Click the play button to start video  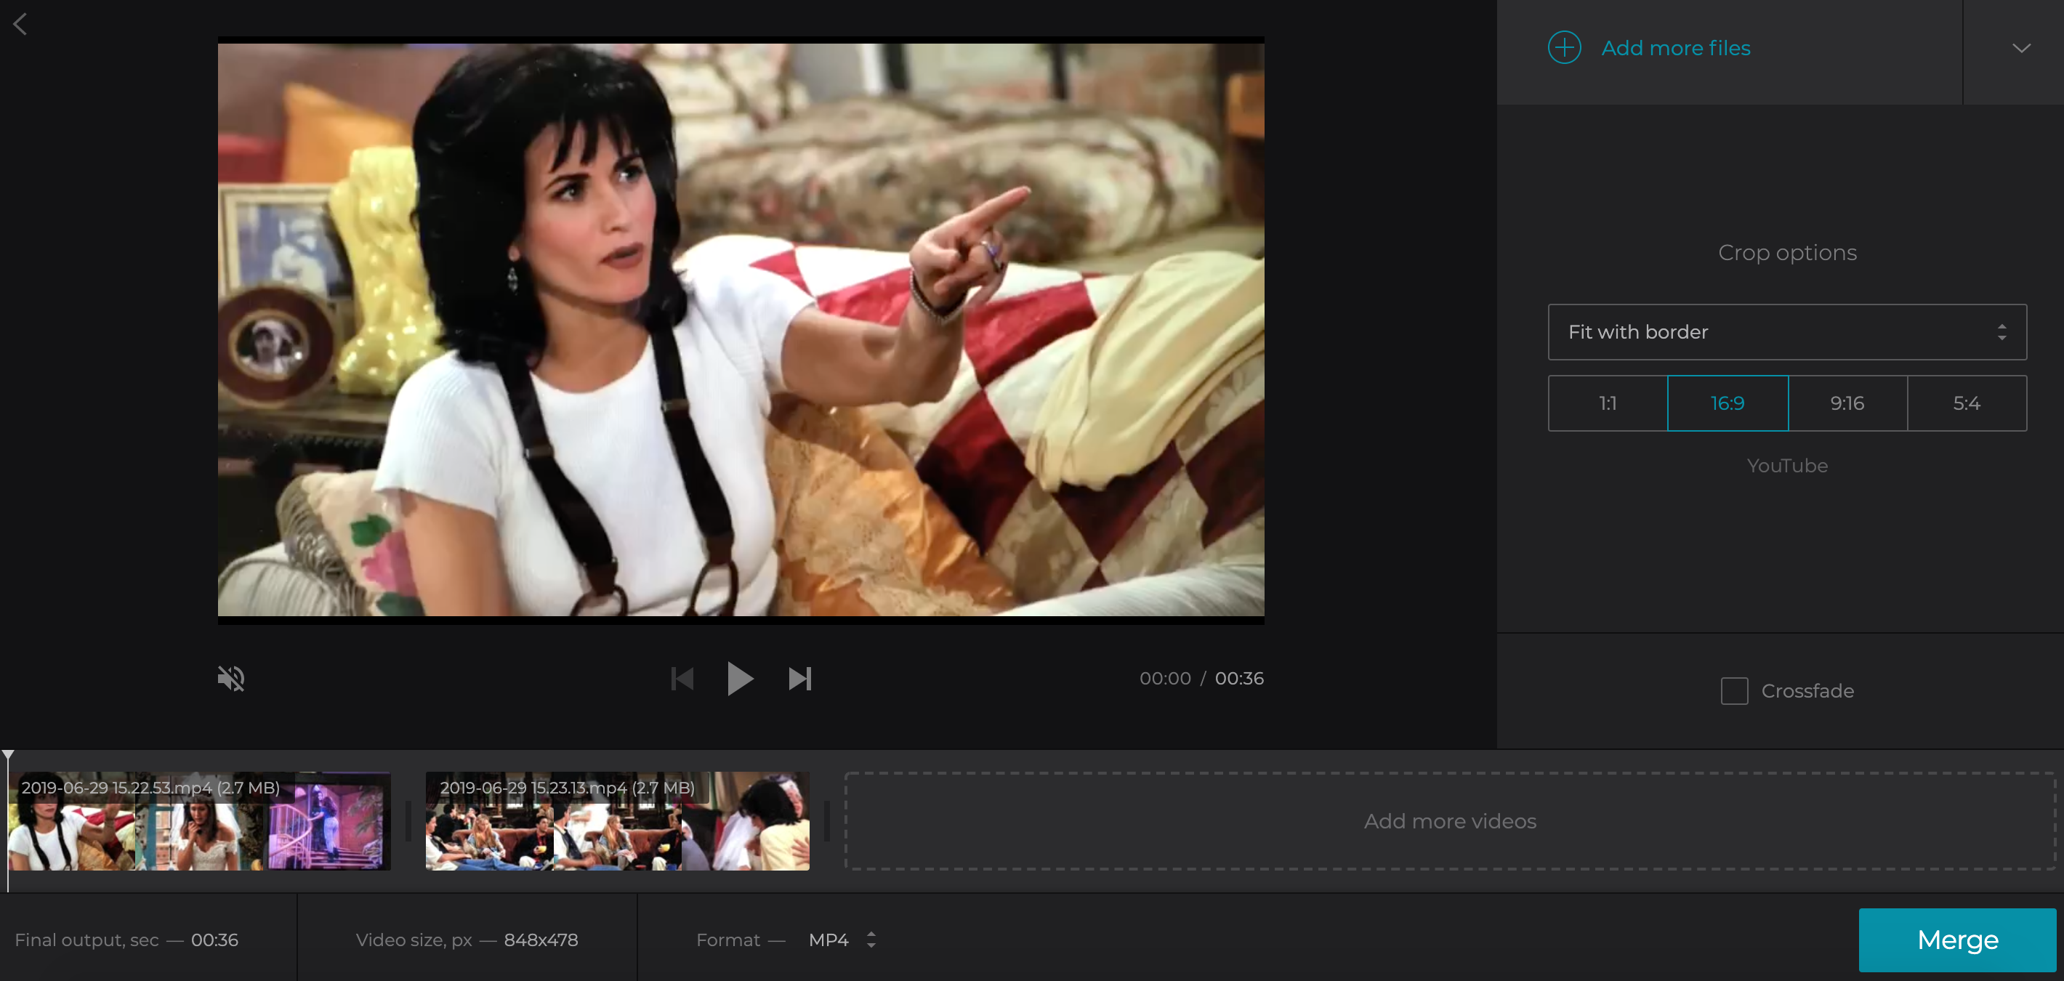point(740,678)
